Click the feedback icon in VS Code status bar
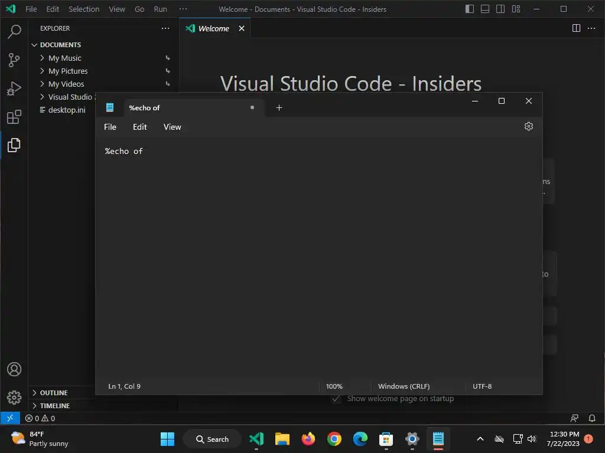 tap(574, 418)
